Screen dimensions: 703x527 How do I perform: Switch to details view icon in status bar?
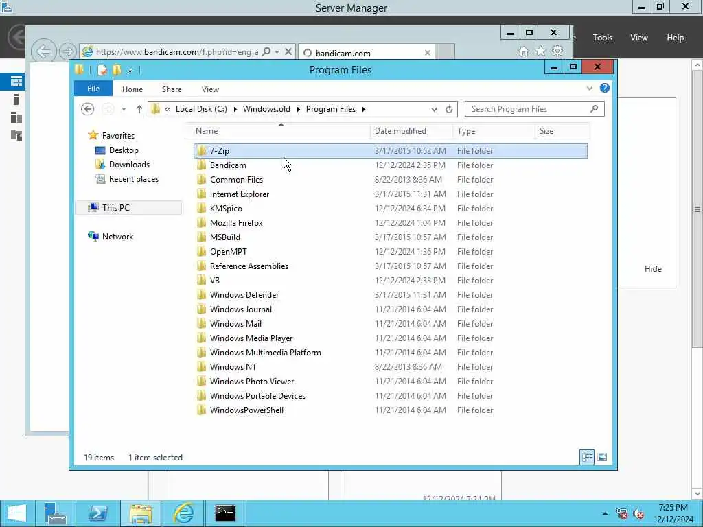pos(587,457)
